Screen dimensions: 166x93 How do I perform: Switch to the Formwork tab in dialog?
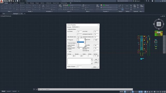(x=69, y=27)
